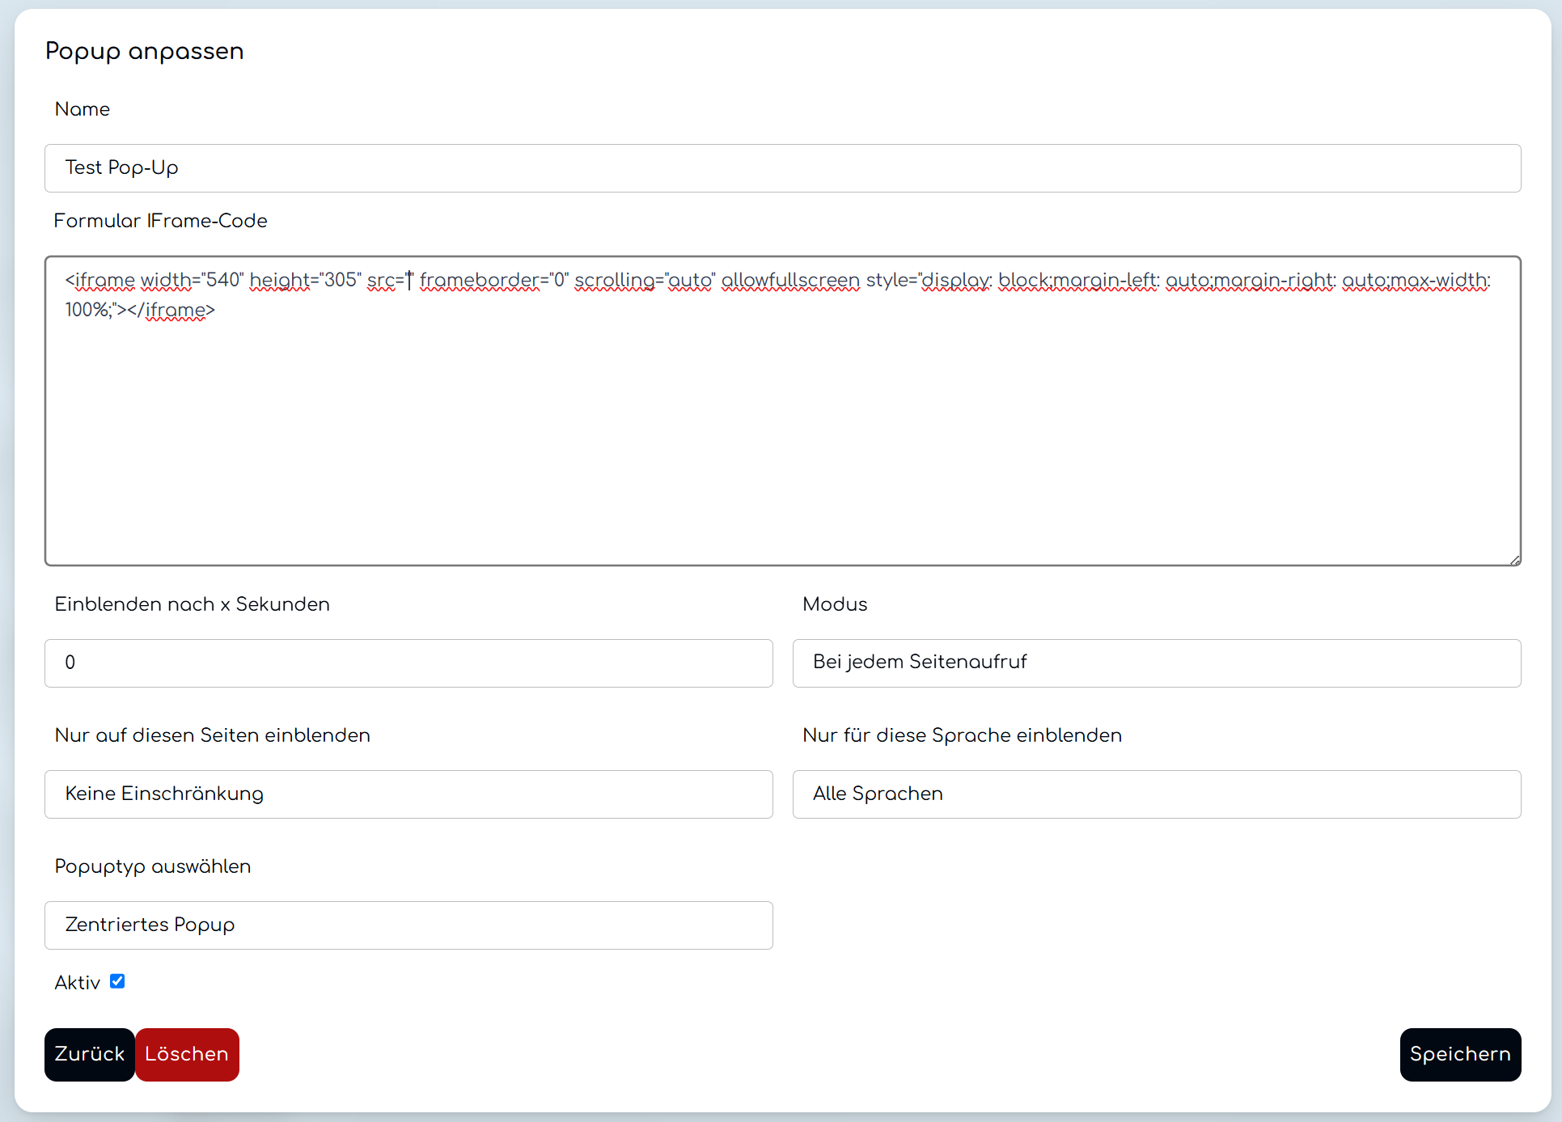Focus the Formular IFrame-Code textarea
Image resolution: width=1562 pixels, height=1122 pixels.
pos(782,421)
